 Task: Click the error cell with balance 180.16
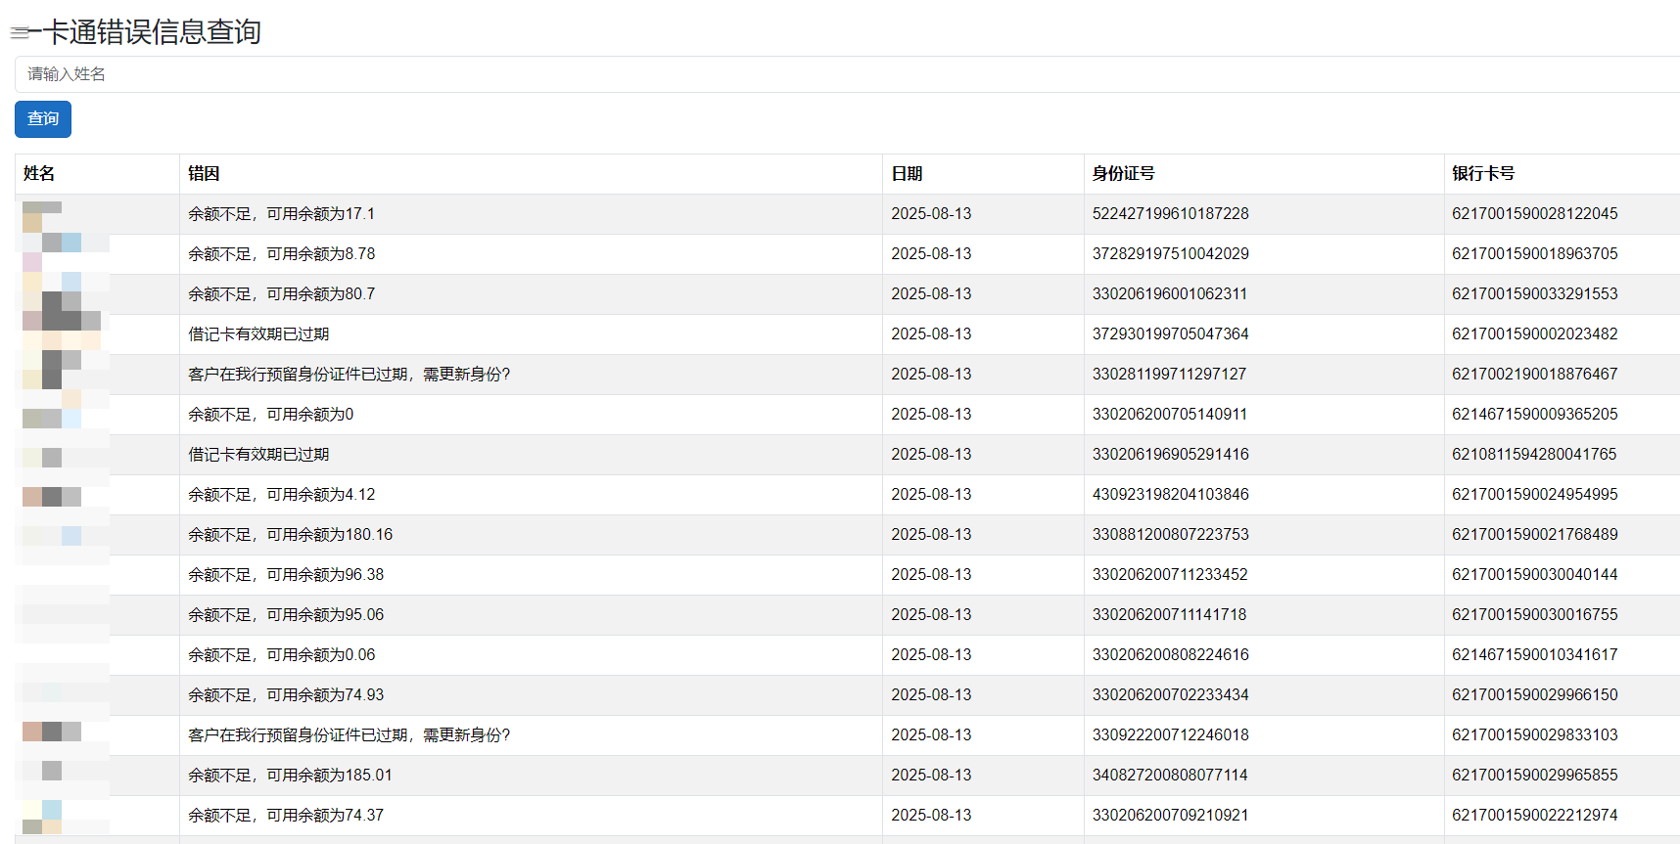coord(290,535)
